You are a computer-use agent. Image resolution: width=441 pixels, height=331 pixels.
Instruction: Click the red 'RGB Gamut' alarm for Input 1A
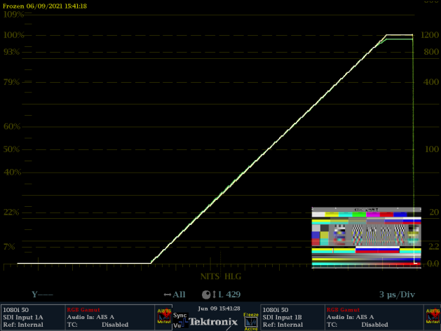tap(83, 310)
